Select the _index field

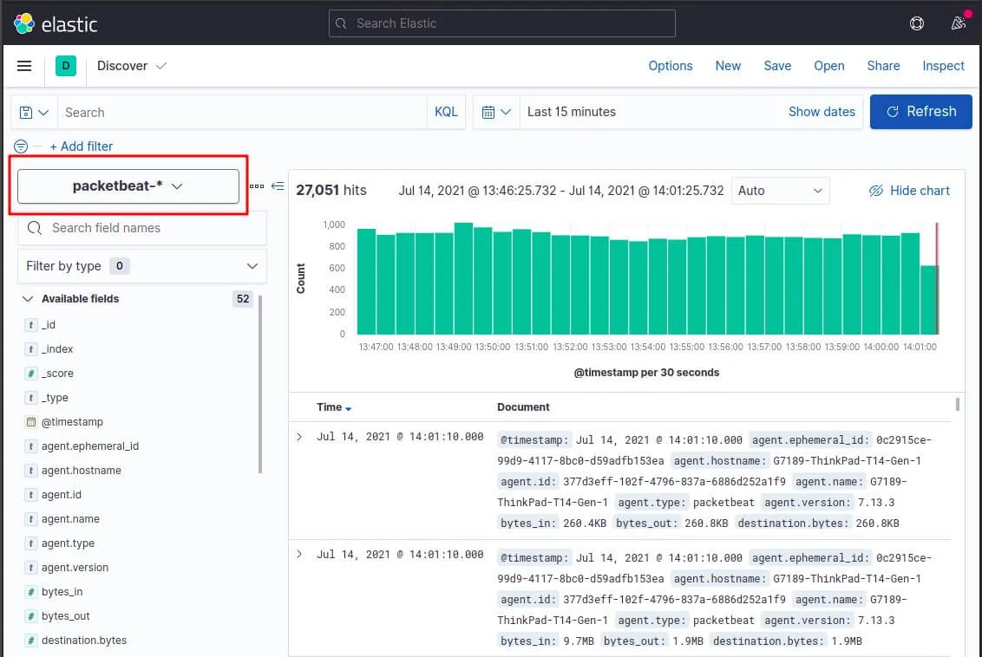57,349
